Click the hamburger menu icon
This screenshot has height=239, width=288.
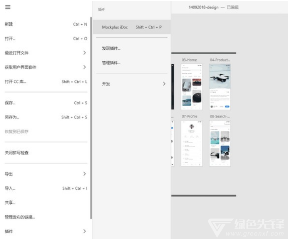pyautogui.click(x=8, y=7)
